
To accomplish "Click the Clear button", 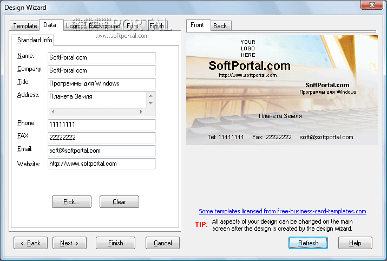I will (x=119, y=202).
